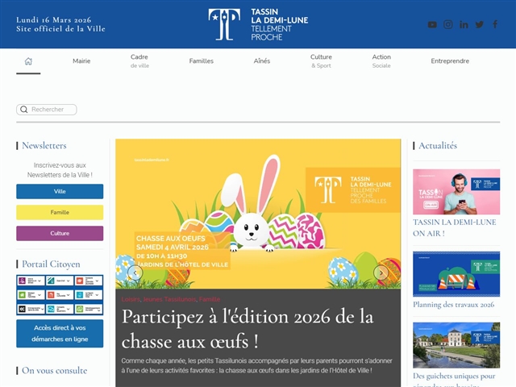Image resolution: width=516 pixels, height=387 pixels.
Task: Click Accès direct à vos démarches en ligne
Action: pyautogui.click(x=60, y=333)
